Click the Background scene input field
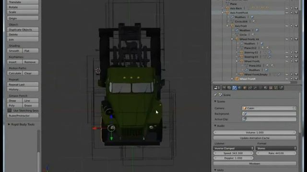The width and height of the screenshot is (307, 172). (x=269, y=114)
